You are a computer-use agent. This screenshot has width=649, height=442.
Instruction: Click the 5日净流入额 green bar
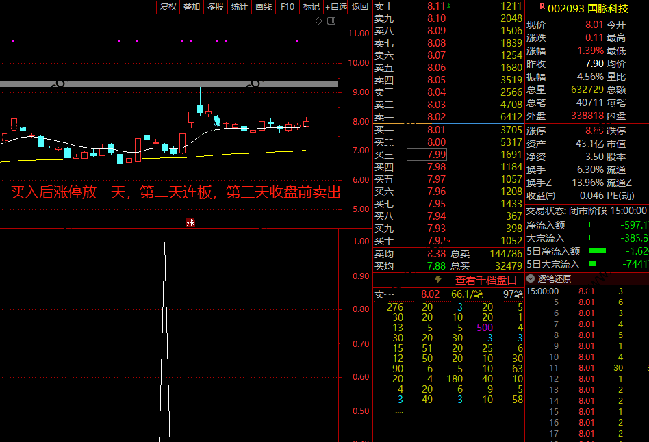tap(597, 251)
